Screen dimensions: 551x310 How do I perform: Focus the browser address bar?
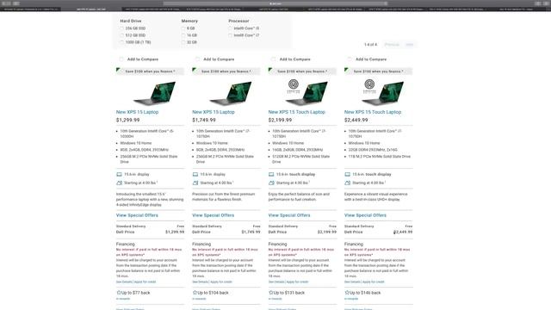275,3
